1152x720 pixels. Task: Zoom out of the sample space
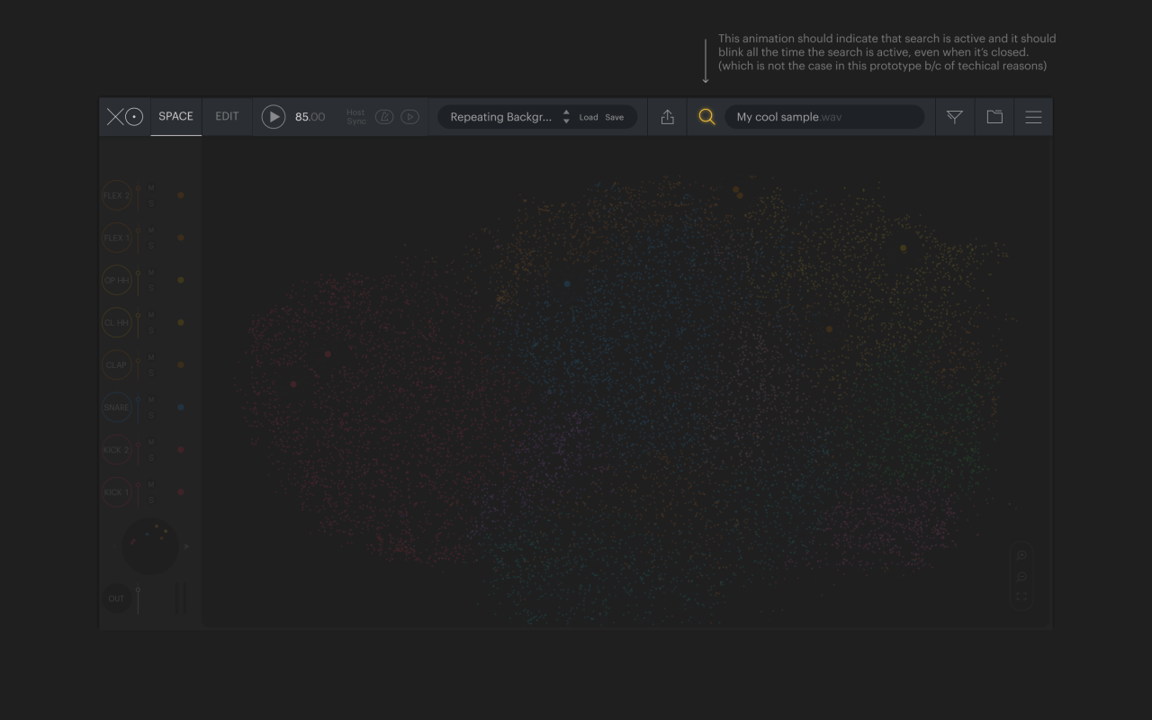[1021, 577]
